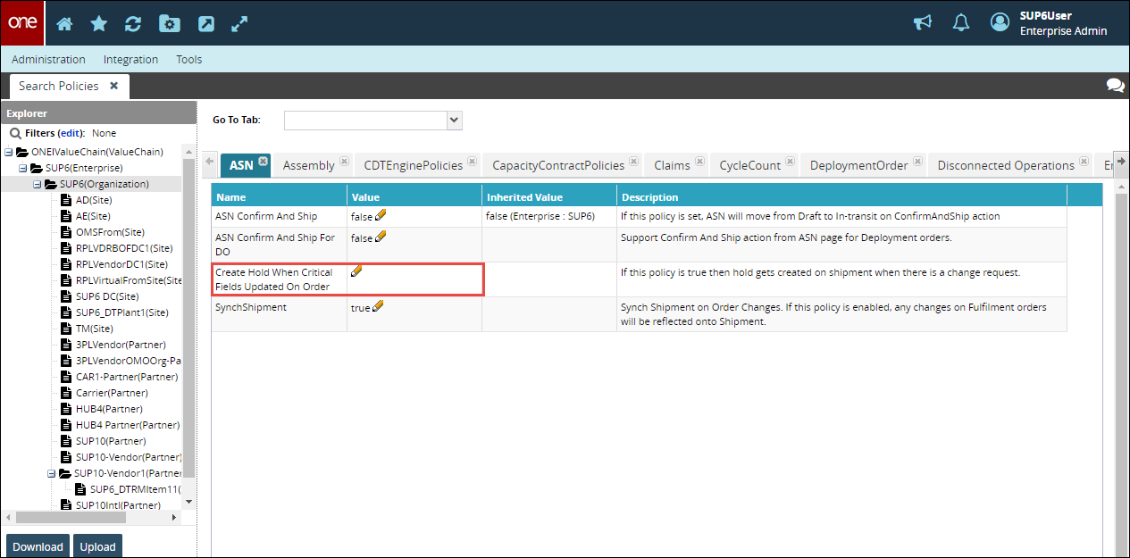This screenshot has height=558, width=1130.
Task: Switch to the CapacityContractPolicies tab
Action: click(558, 165)
